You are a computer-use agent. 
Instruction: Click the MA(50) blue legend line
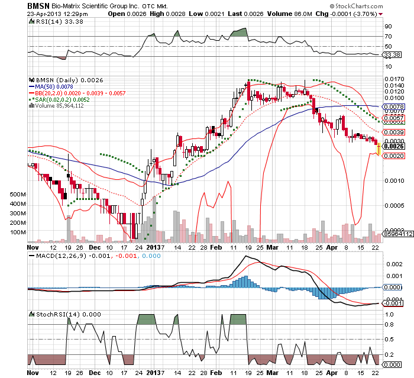point(31,86)
